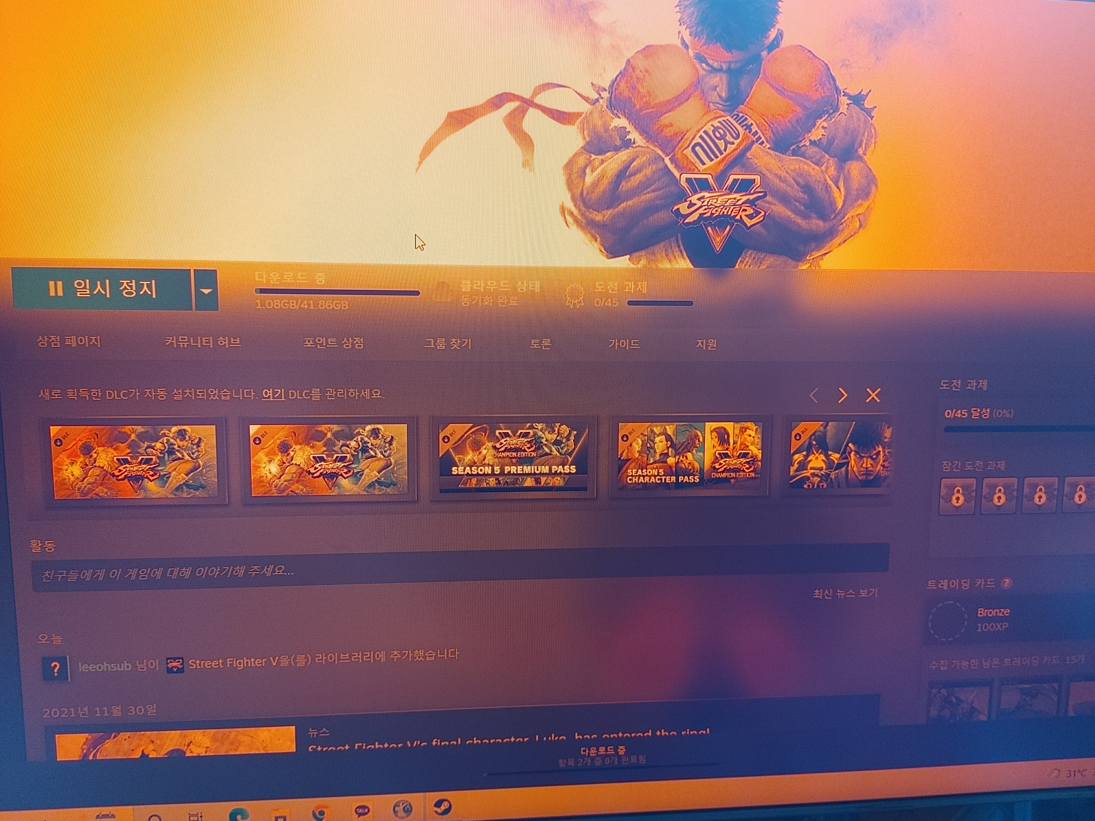Screen dimensions: 1095x821
Task: Click the Bronze 100XP badge text
Action: click(x=993, y=620)
